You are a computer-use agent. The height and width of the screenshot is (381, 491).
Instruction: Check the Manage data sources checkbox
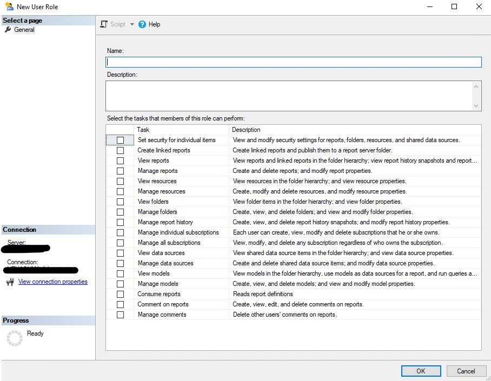pyautogui.click(x=120, y=263)
